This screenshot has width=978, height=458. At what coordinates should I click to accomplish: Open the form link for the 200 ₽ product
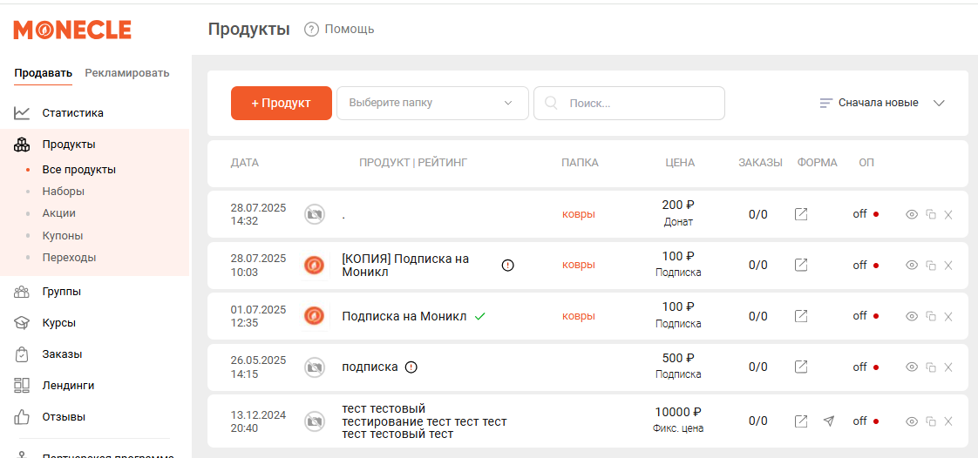click(x=800, y=214)
